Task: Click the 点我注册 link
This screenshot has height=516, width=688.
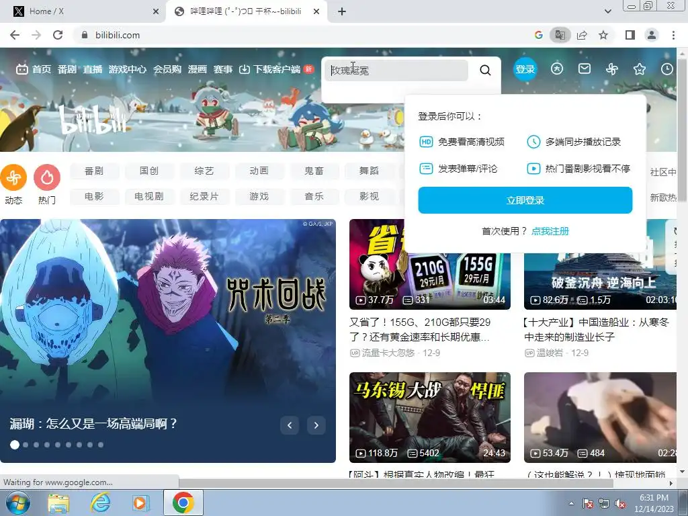Action: pos(550,231)
